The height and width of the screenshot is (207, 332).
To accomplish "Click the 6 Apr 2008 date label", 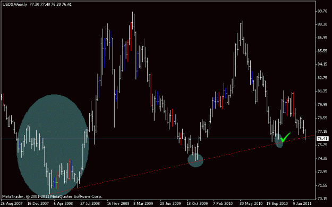I will tap(63, 203).
